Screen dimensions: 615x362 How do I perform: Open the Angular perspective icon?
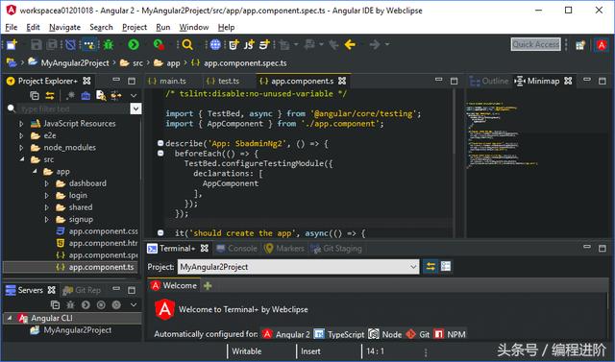[602, 45]
